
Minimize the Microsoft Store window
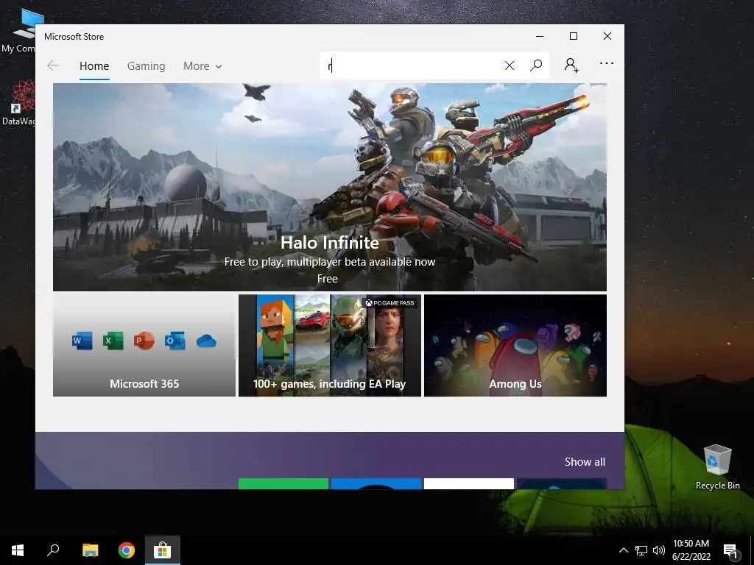540,37
